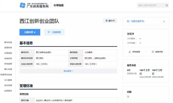Click the heart icon in 订阅指南

click(x=49, y=32)
